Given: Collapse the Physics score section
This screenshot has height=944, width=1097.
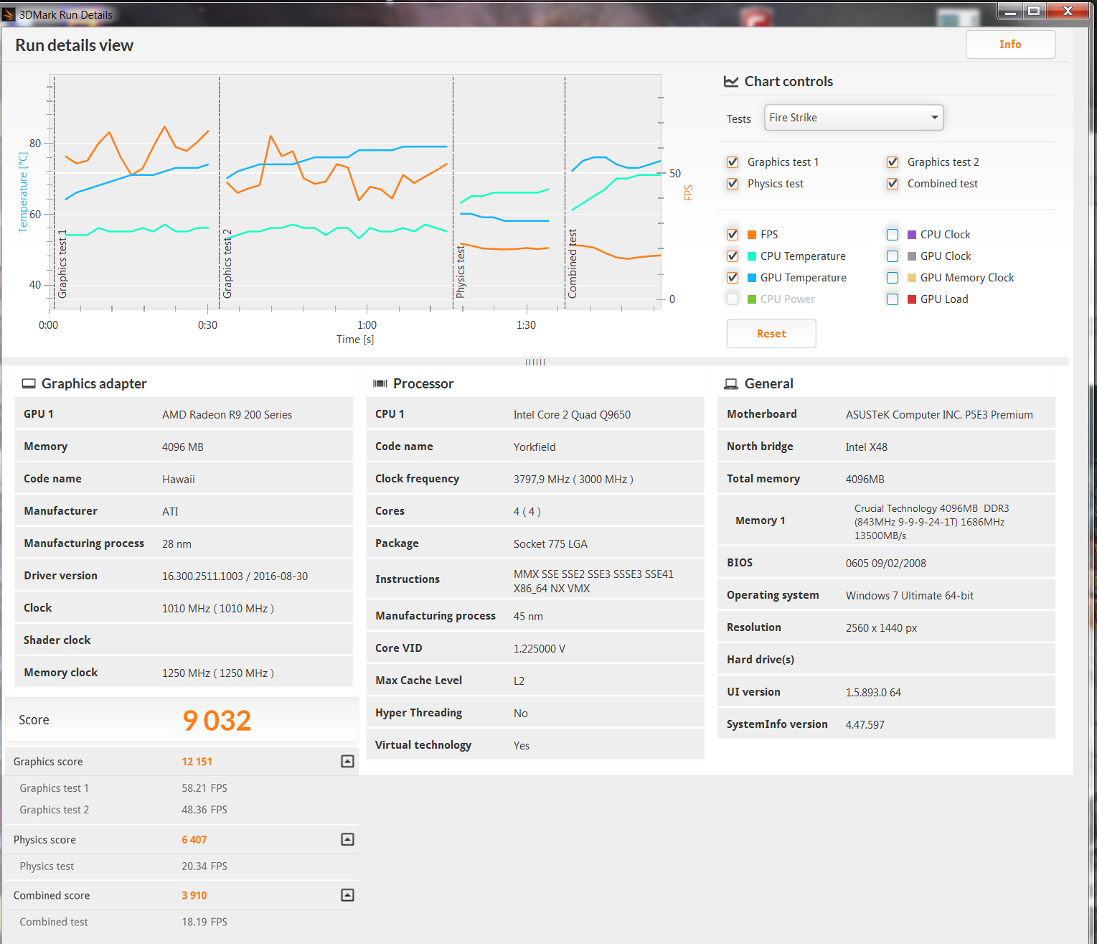Looking at the screenshot, I should click(347, 839).
